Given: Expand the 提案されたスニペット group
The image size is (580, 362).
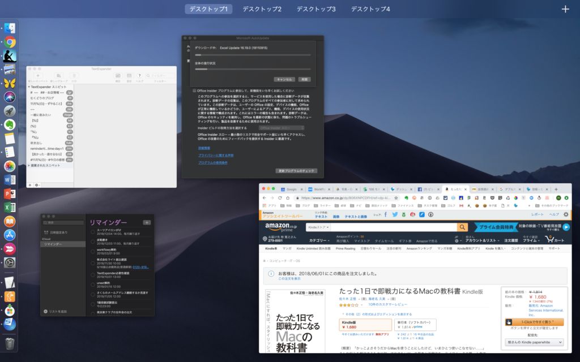Looking at the screenshot, I should coord(29,166).
